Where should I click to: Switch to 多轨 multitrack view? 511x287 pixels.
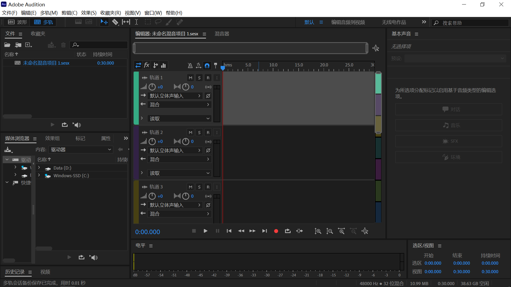(43, 22)
